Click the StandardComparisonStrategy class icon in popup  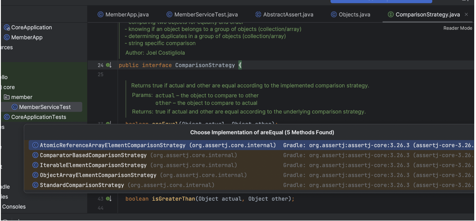tap(35, 185)
